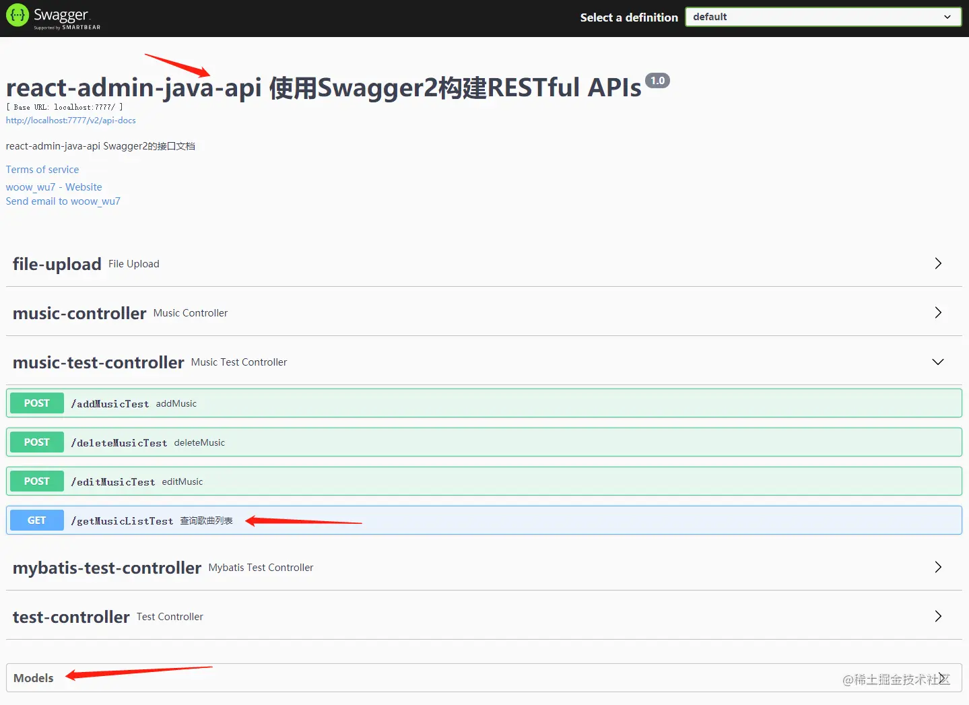Click Send email to woow_wu7
The height and width of the screenshot is (705, 969).
pyautogui.click(x=63, y=201)
